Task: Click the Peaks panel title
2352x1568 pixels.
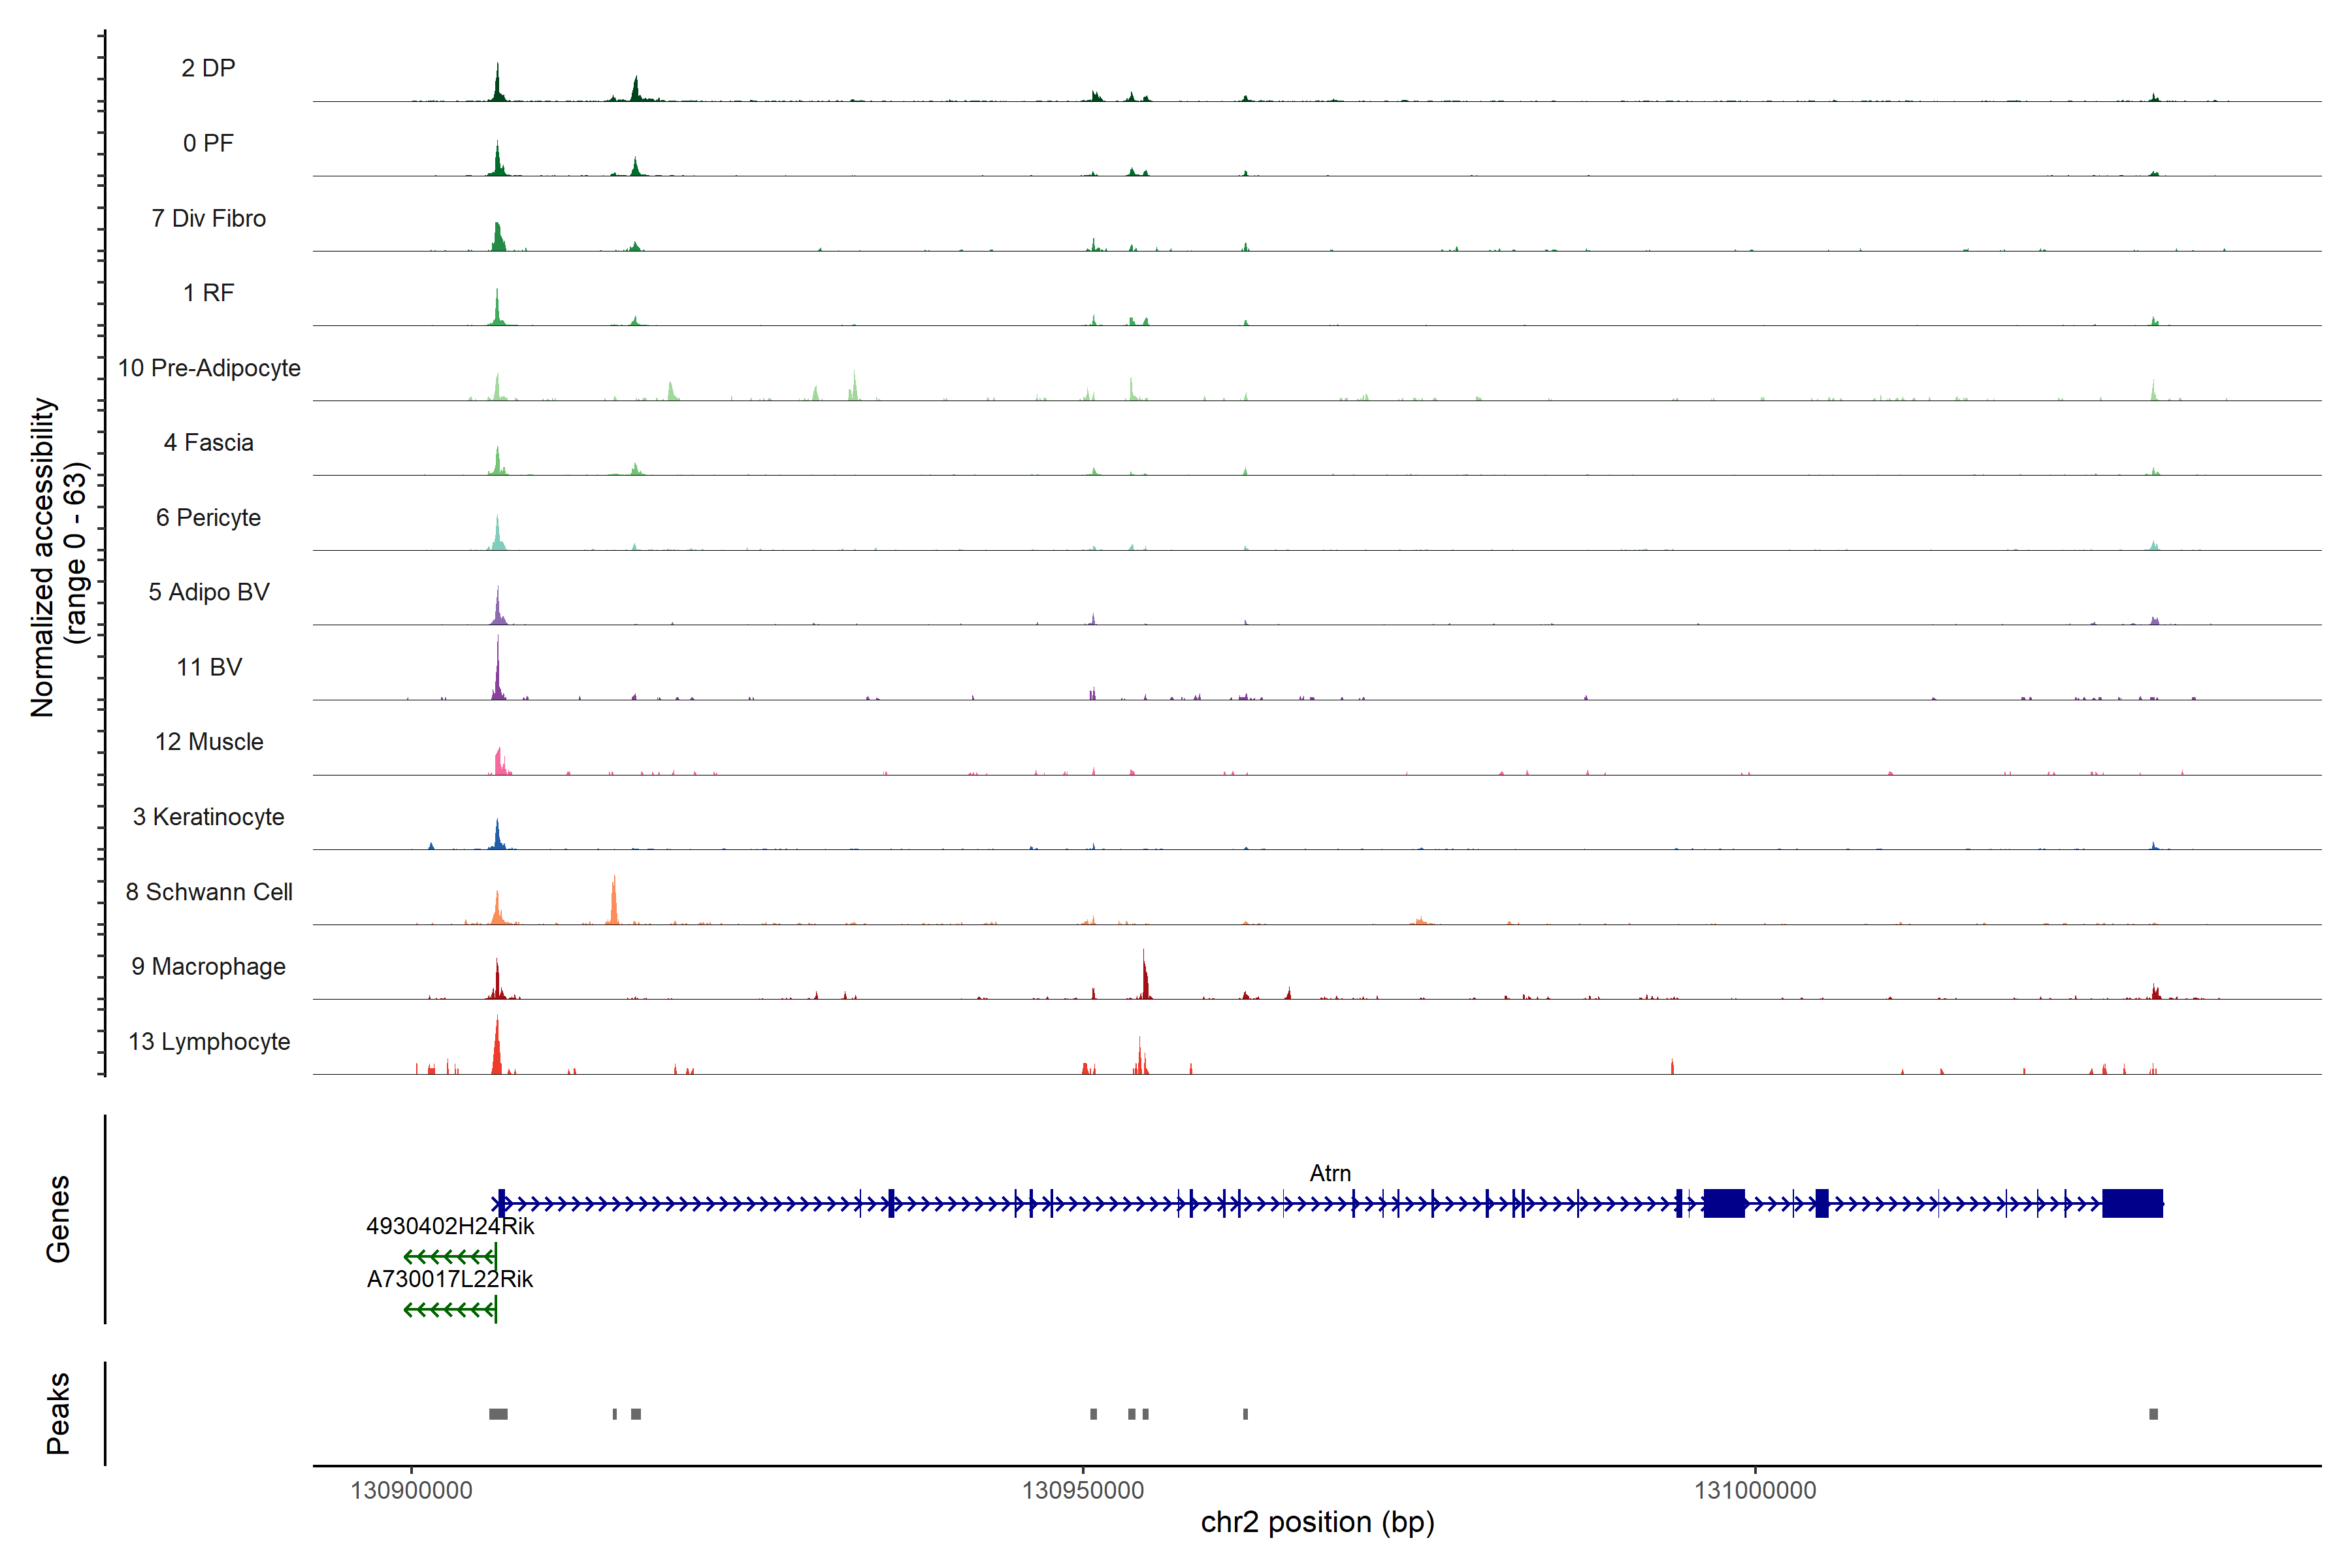Action: click(x=58, y=1413)
